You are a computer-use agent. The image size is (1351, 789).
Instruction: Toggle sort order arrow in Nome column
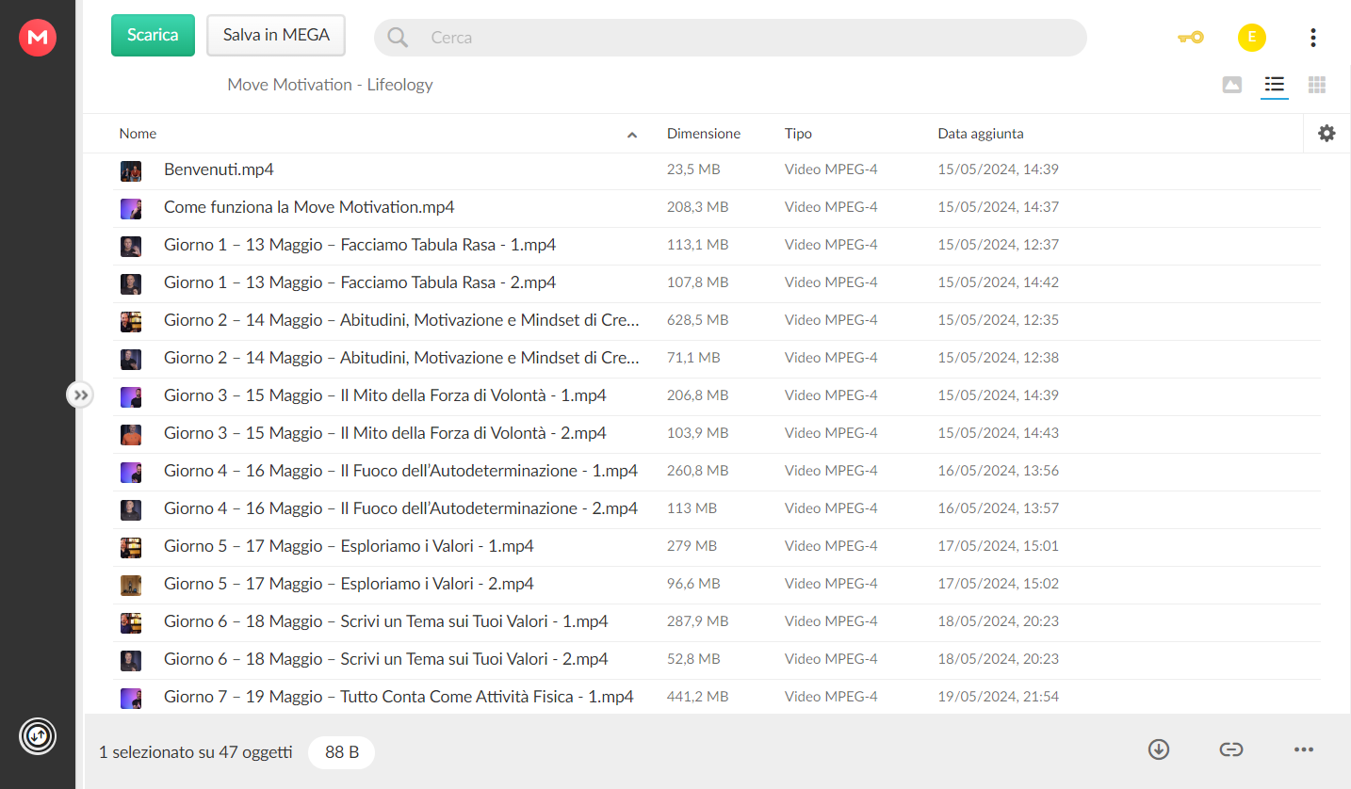tap(632, 135)
